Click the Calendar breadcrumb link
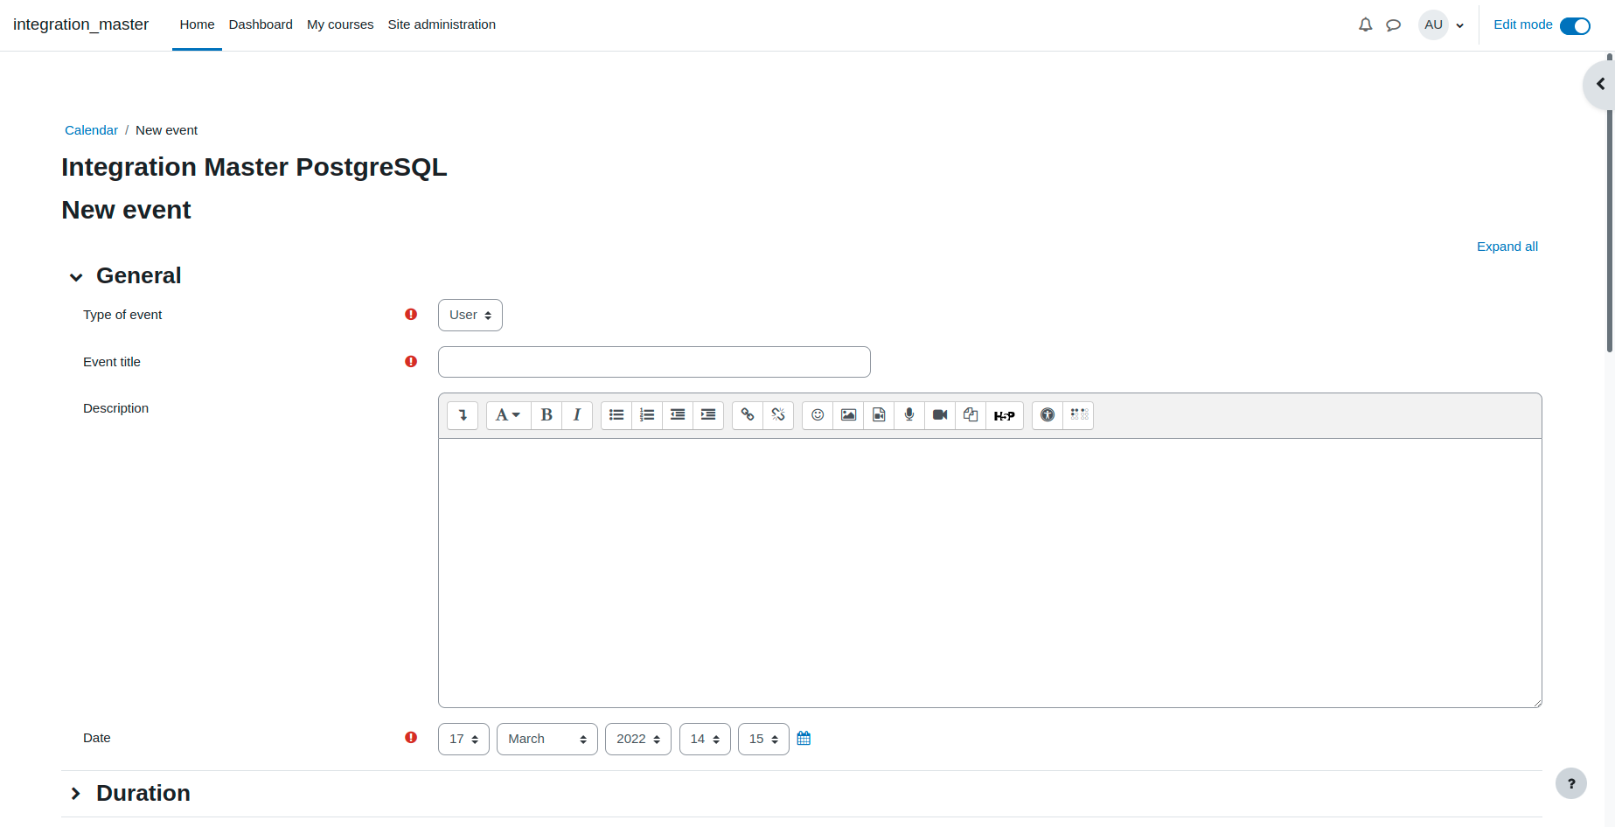 (91, 130)
